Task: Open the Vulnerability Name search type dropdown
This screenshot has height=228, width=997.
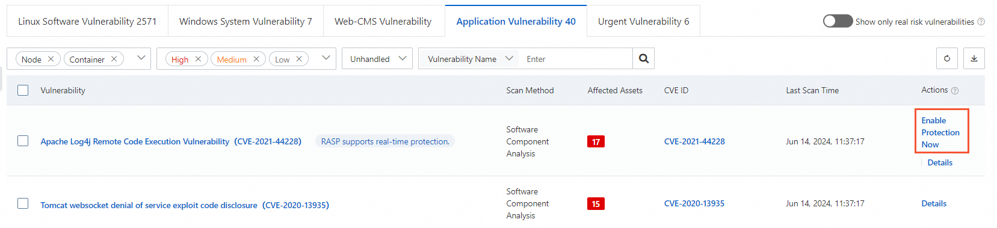Action: coord(470,59)
